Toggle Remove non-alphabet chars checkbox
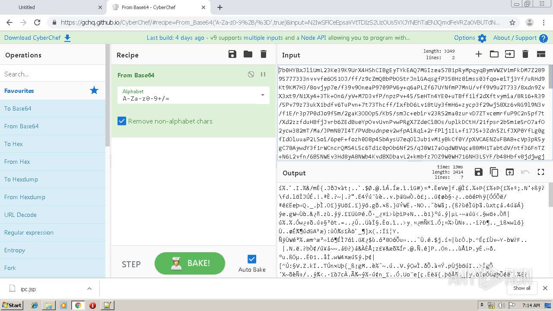553x311 pixels. click(122, 121)
